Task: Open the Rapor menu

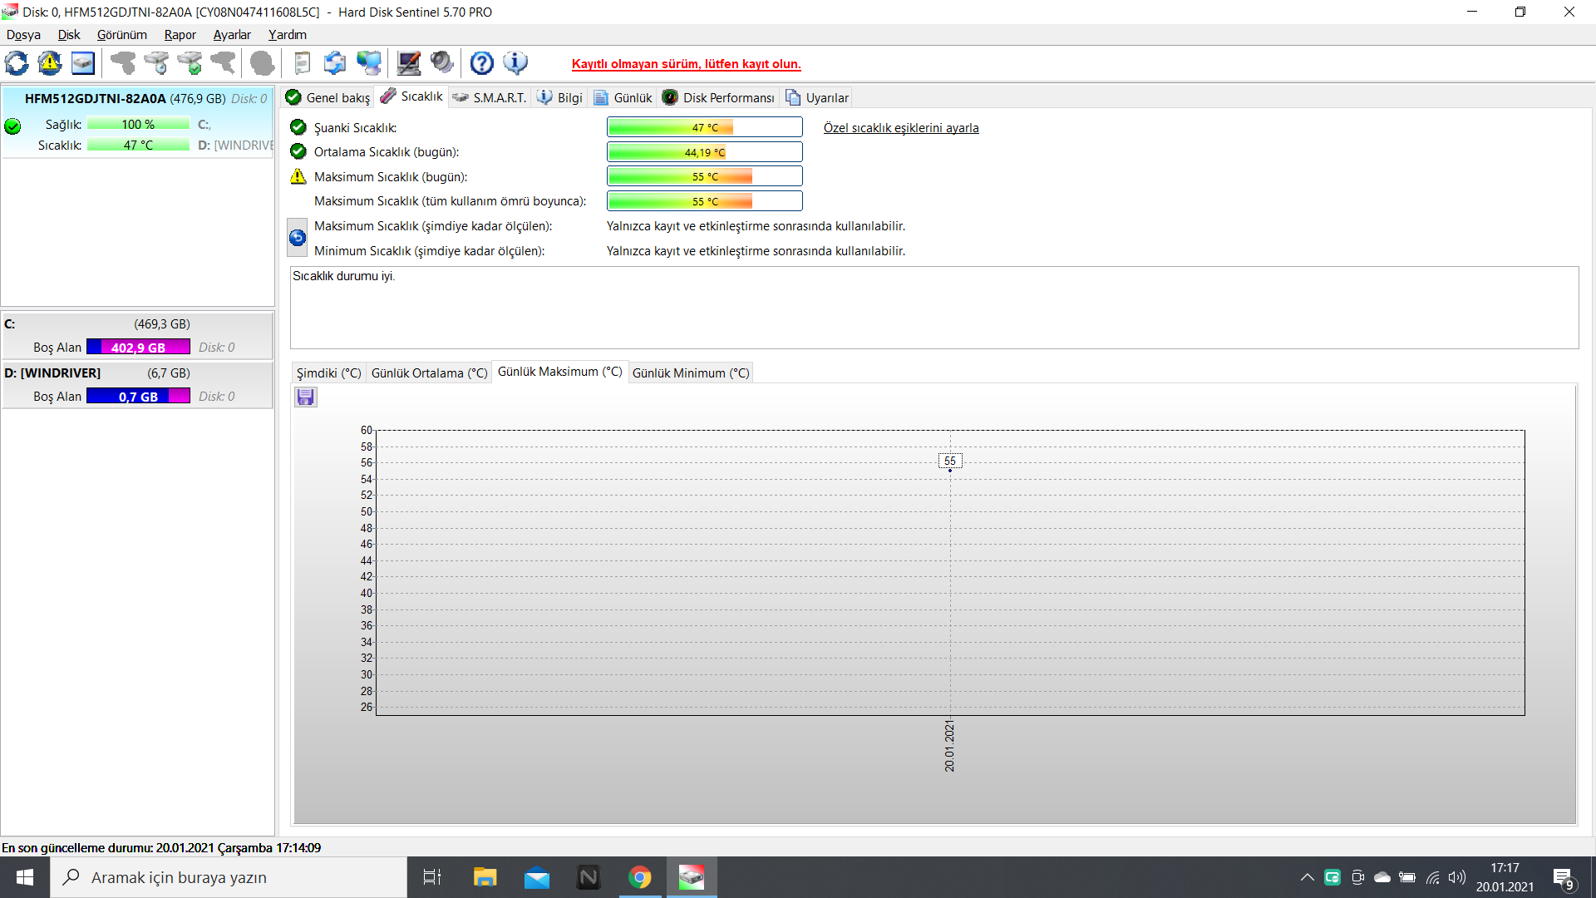Action: click(x=180, y=35)
